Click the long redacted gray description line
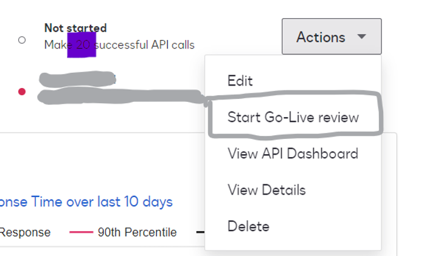The width and height of the screenshot is (438, 256). coord(122,97)
